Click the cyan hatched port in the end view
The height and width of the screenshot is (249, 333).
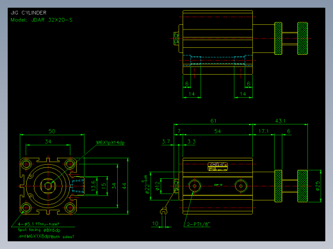[x=77, y=186]
